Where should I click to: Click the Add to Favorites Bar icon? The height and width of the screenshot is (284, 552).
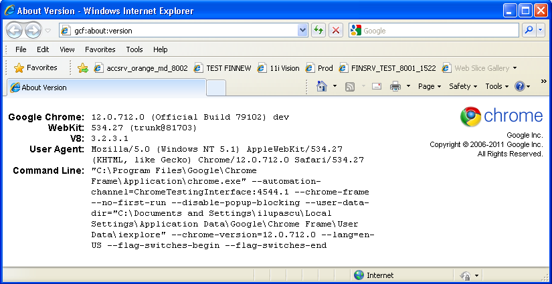pos(83,67)
